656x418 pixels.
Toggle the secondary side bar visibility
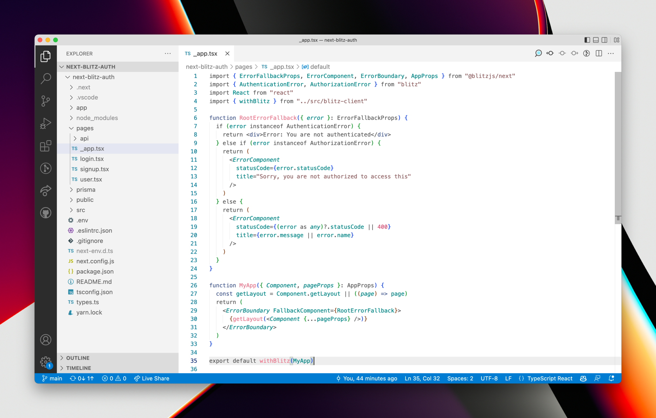click(x=605, y=40)
